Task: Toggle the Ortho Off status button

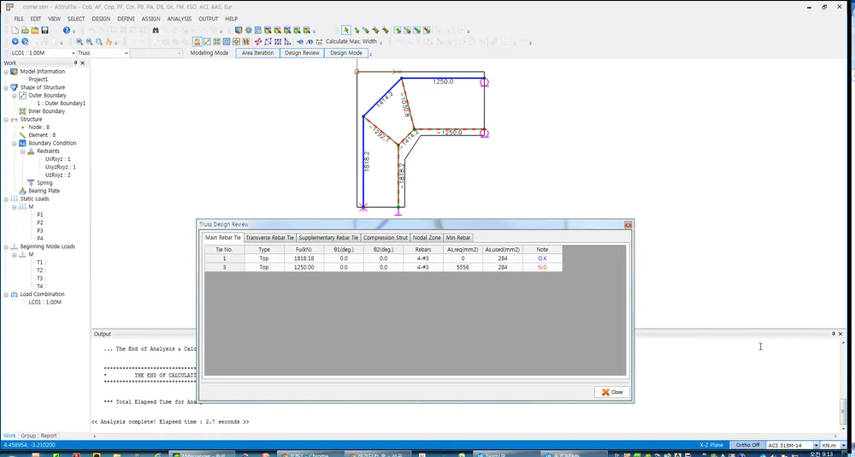Action: [x=747, y=445]
